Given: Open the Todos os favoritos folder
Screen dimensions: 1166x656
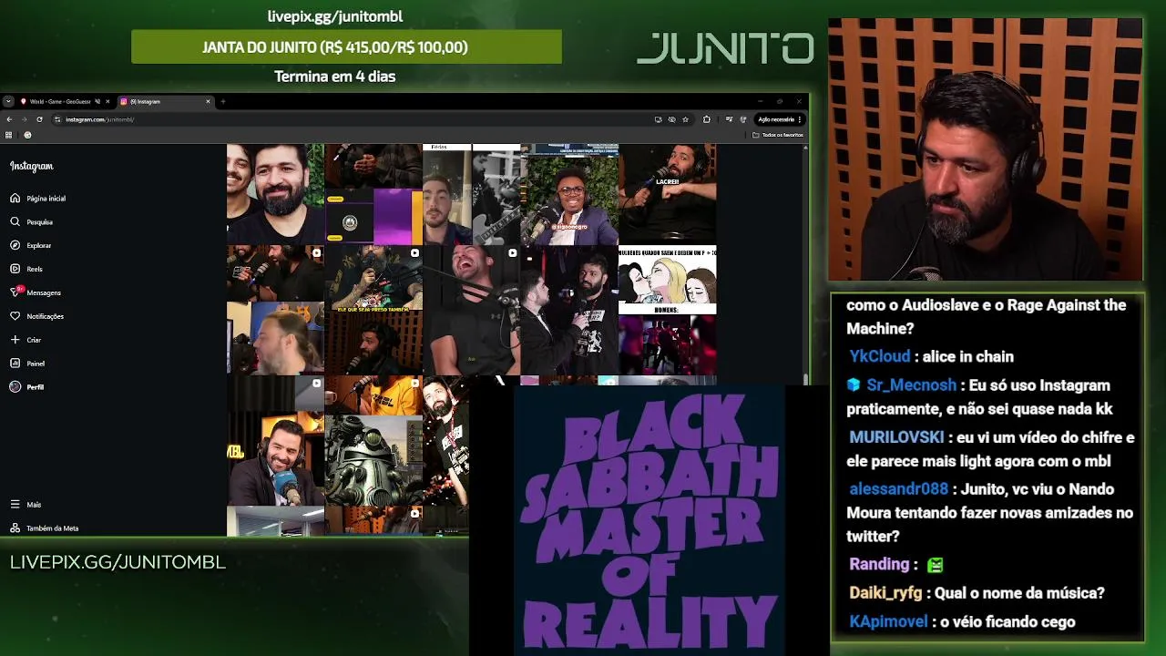Looking at the screenshot, I should pos(779,135).
